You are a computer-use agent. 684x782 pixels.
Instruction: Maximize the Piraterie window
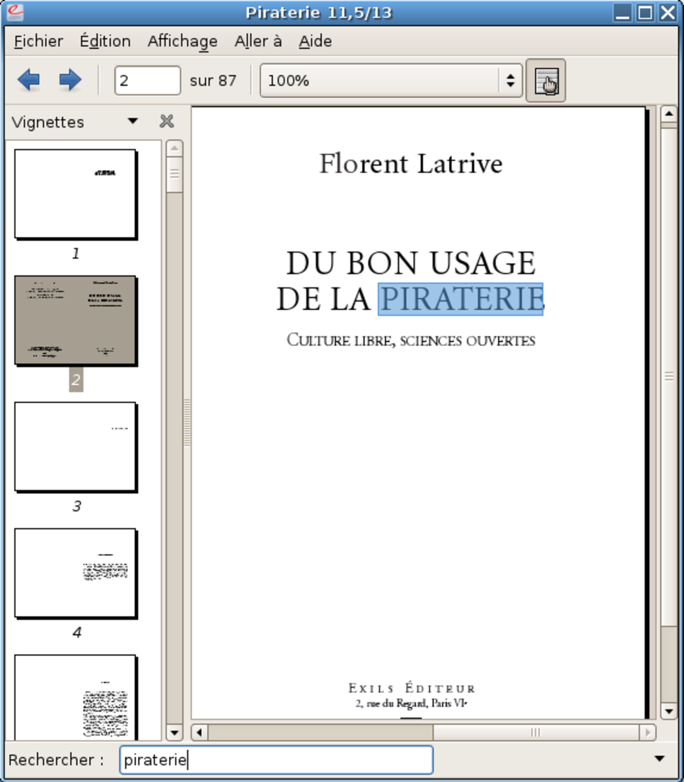pyautogui.click(x=645, y=13)
